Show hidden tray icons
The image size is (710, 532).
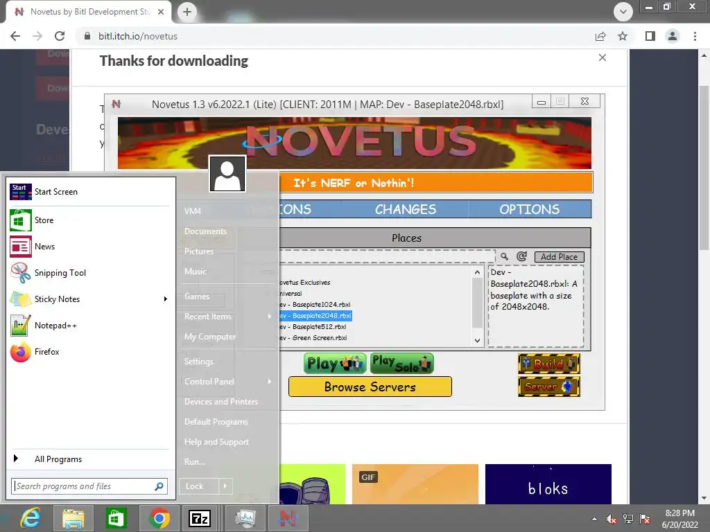coord(594,519)
